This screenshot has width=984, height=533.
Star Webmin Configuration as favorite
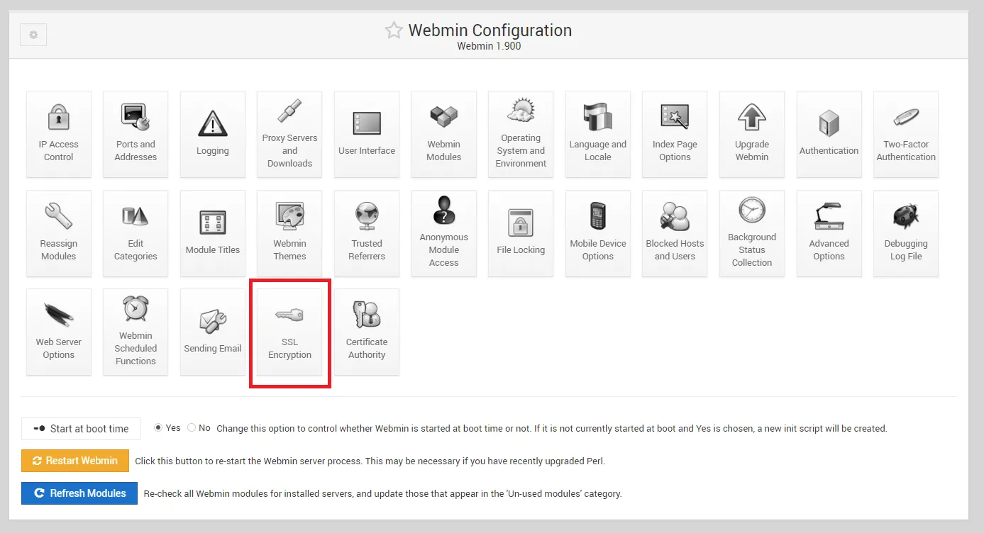coord(393,30)
